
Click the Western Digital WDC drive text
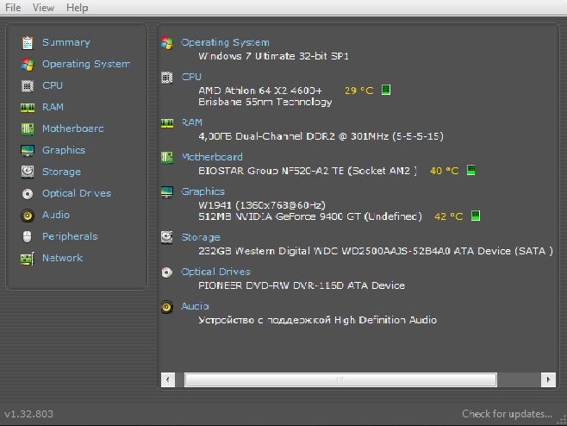click(376, 251)
